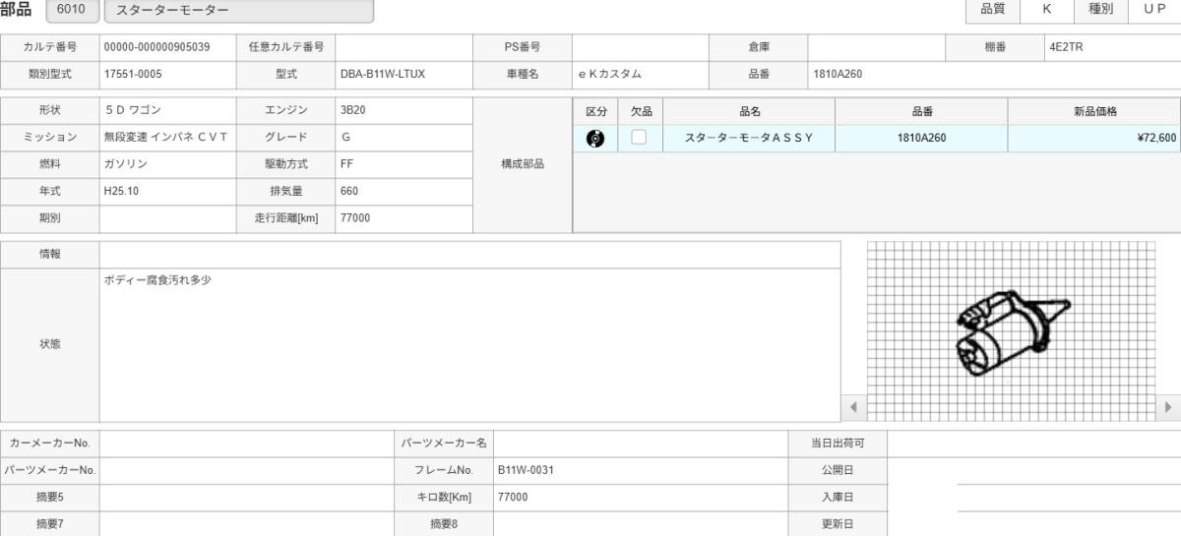Click the empty 任意カルテ番号 field
1181x536 pixels.
404,47
